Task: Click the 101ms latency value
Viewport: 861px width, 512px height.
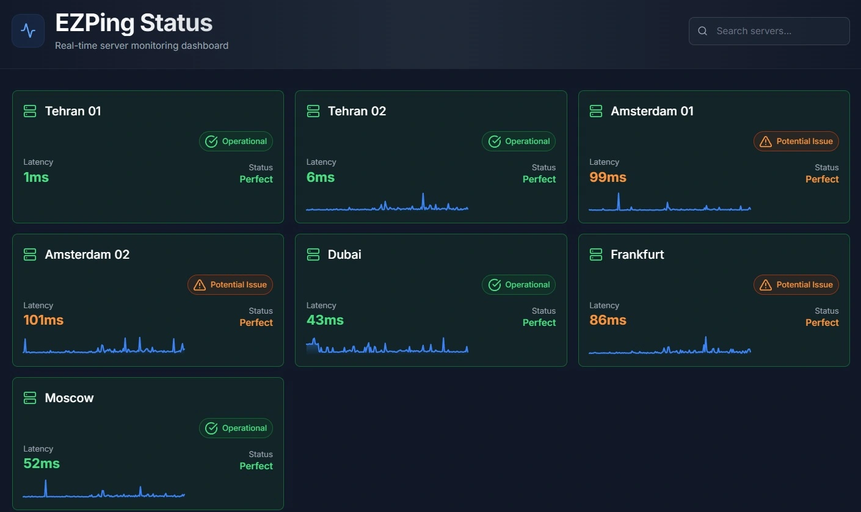Action: pos(43,320)
